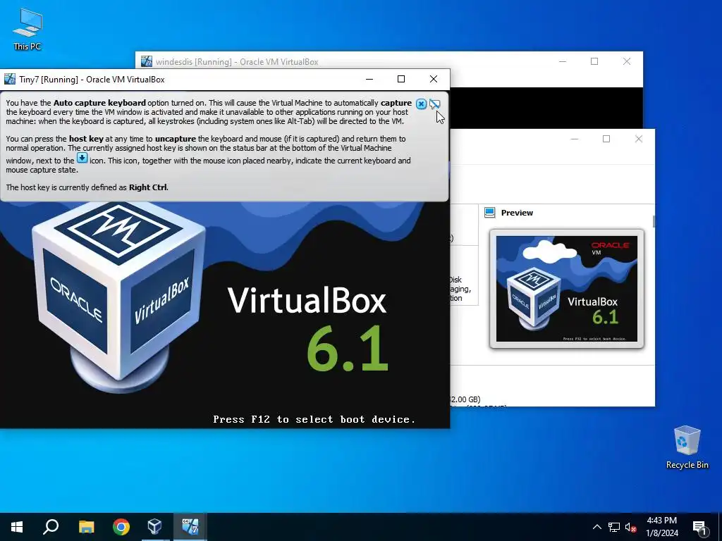
Task: Close the windesdis VM window
Action: (x=627, y=61)
